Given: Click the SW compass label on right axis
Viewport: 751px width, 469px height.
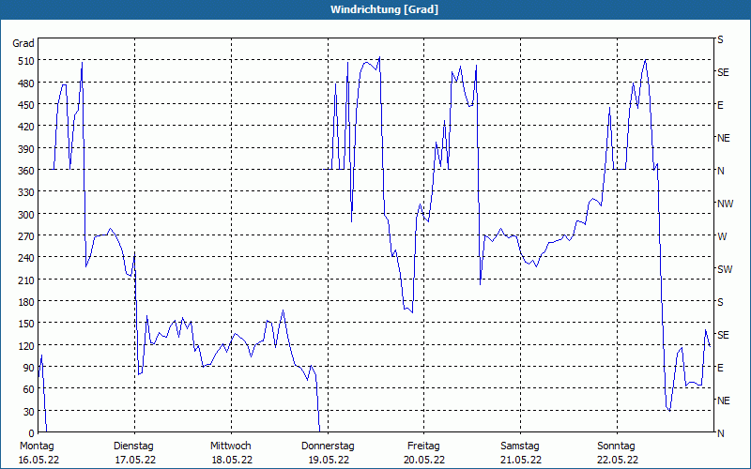Looking at the screenshot, I should click(x=724, y=269).
